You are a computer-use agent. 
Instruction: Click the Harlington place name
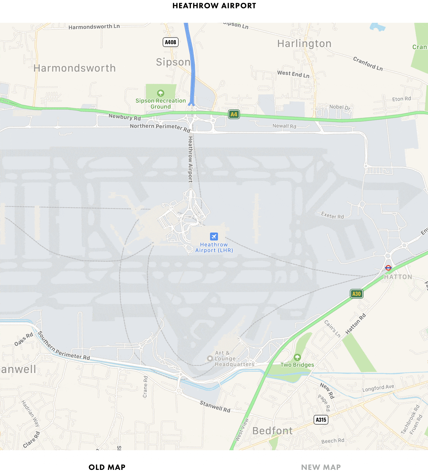304,44
